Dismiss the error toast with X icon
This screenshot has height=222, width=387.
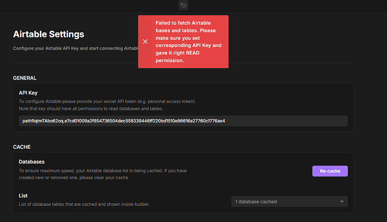[145, 41]
